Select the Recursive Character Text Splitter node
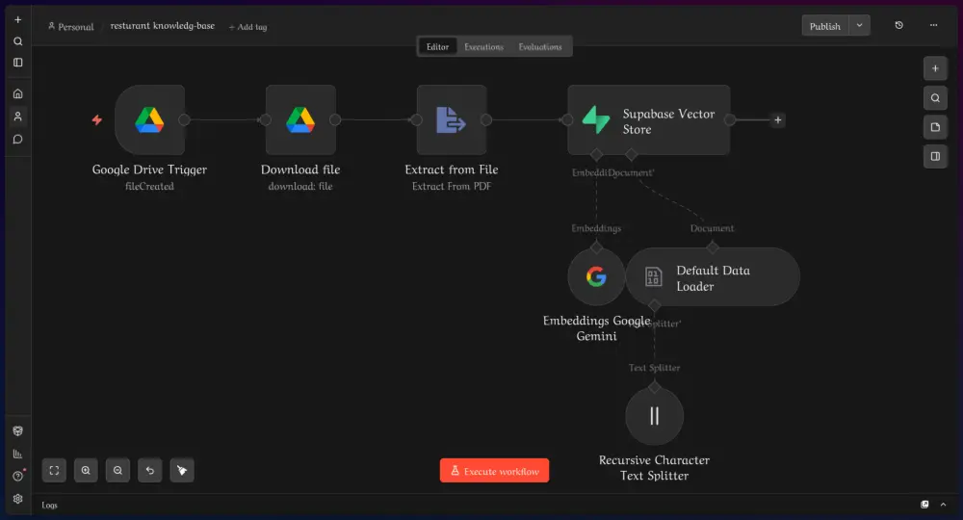Viewport: 963px width, 520px height. tap(654, 416)
